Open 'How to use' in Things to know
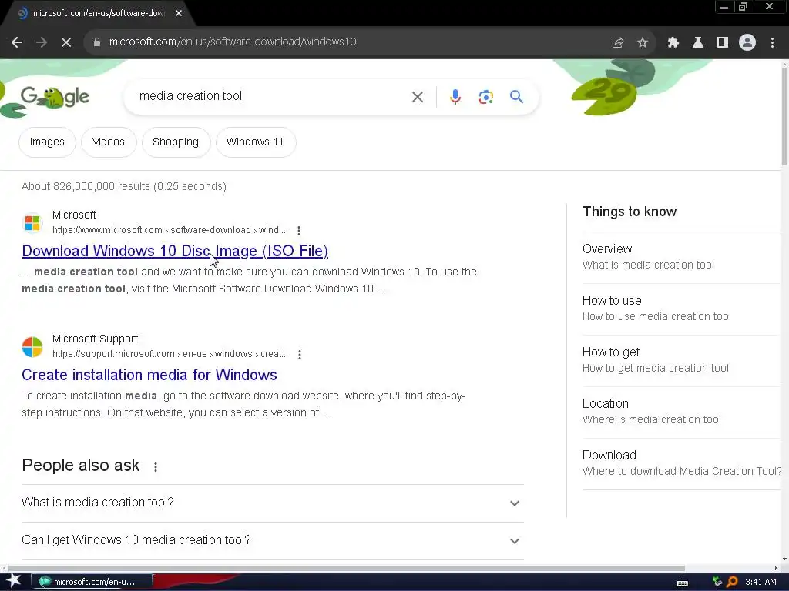Viewport: 789px width, 591px height. [x=680, y=309]
